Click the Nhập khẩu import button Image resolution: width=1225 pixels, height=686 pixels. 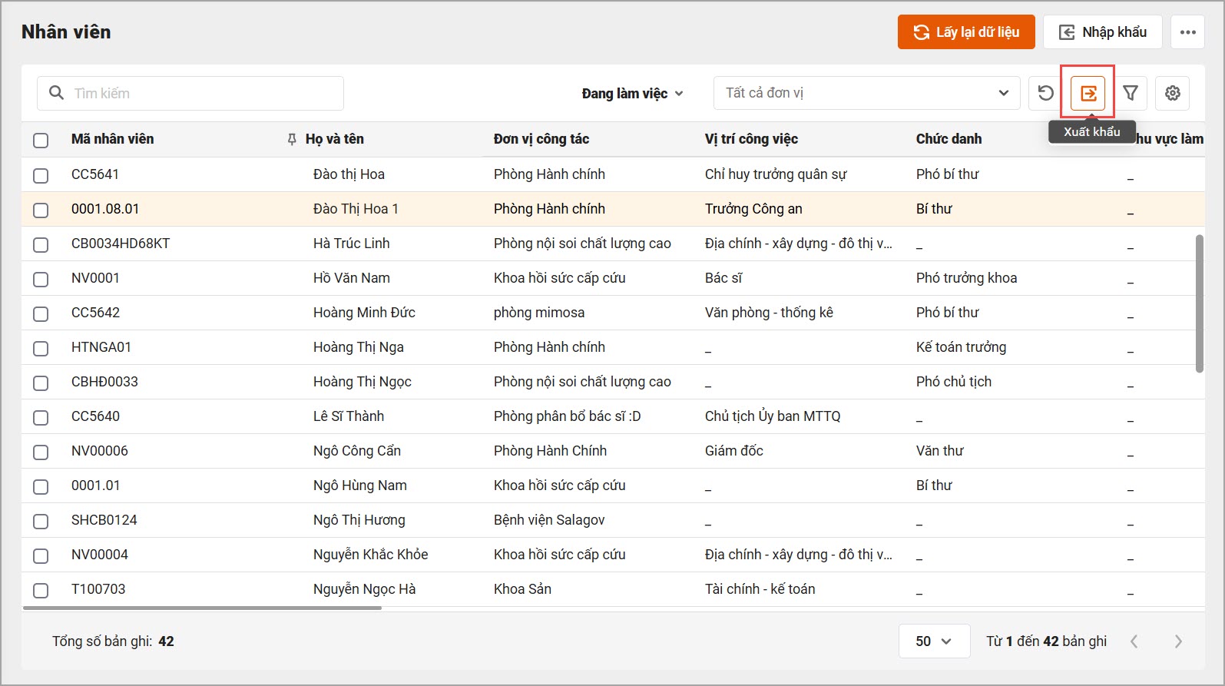tap(1102, 32)
